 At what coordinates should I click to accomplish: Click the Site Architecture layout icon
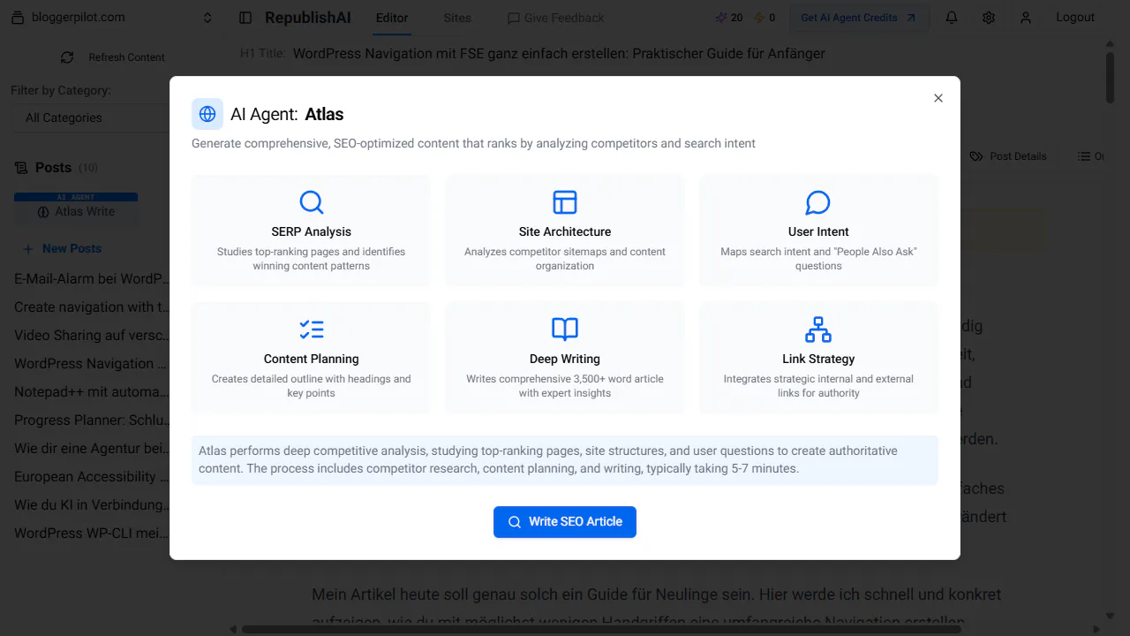point(565,202)
